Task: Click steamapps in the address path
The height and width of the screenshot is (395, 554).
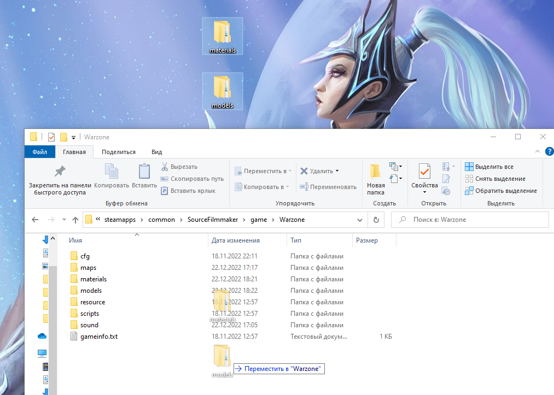Action: 120,220
